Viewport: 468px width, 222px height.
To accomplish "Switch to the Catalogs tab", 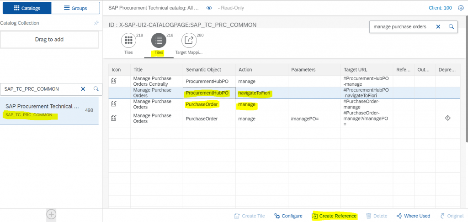I will point(27,8).
